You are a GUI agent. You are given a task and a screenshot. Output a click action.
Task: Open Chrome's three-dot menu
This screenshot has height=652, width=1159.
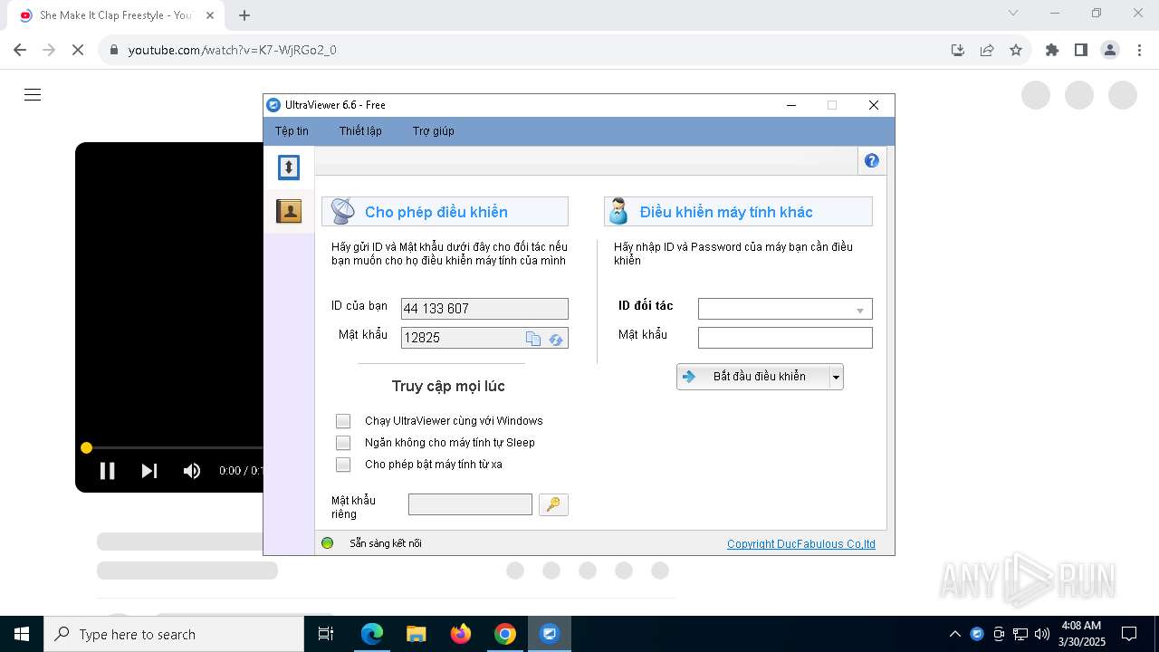[1139, 50]
